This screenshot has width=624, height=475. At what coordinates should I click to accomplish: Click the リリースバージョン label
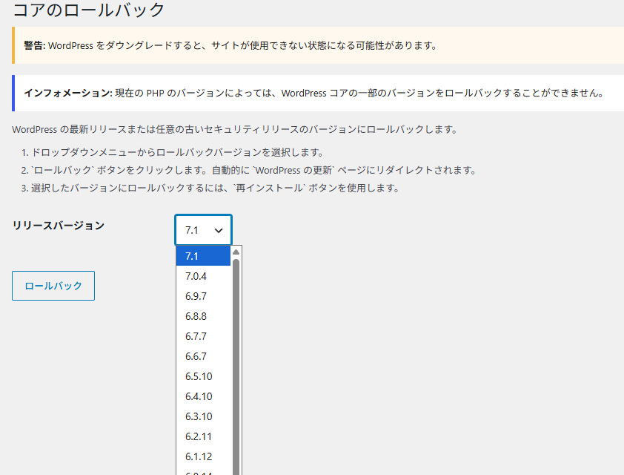(58, 226)
